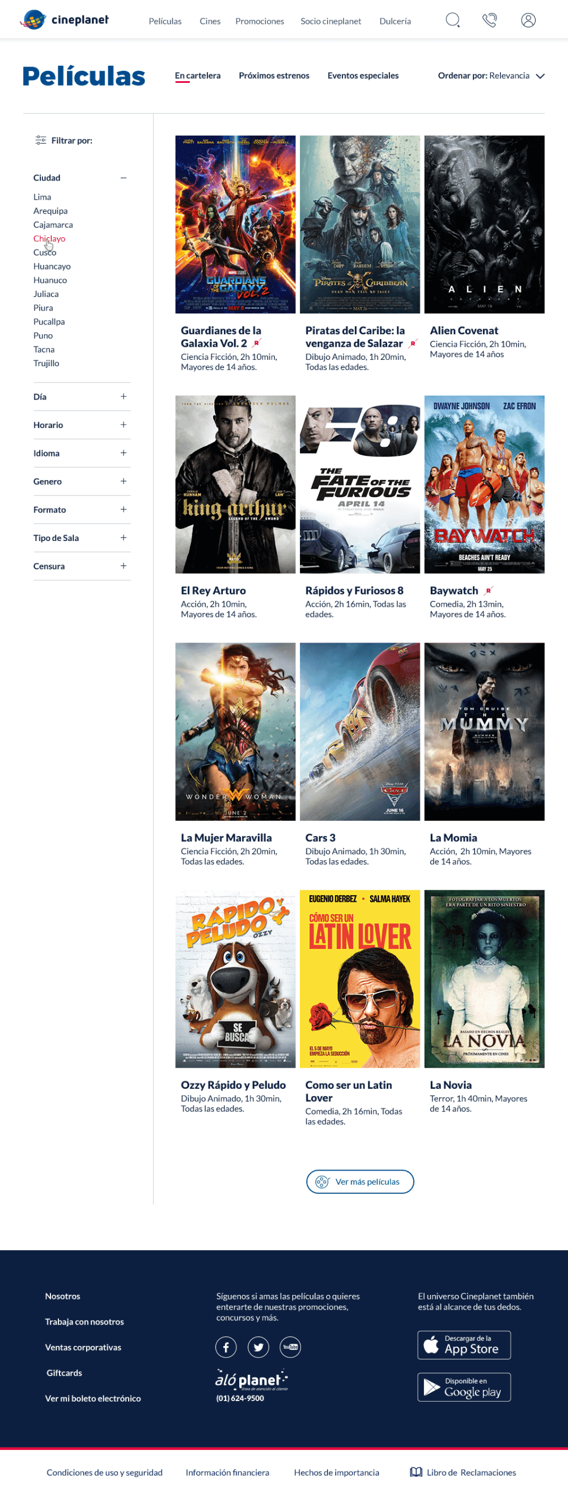The width and height of the screenshot is (568, 1501).
Task: Open the Baywatch movie poster
Action: [x=484, y=484]
